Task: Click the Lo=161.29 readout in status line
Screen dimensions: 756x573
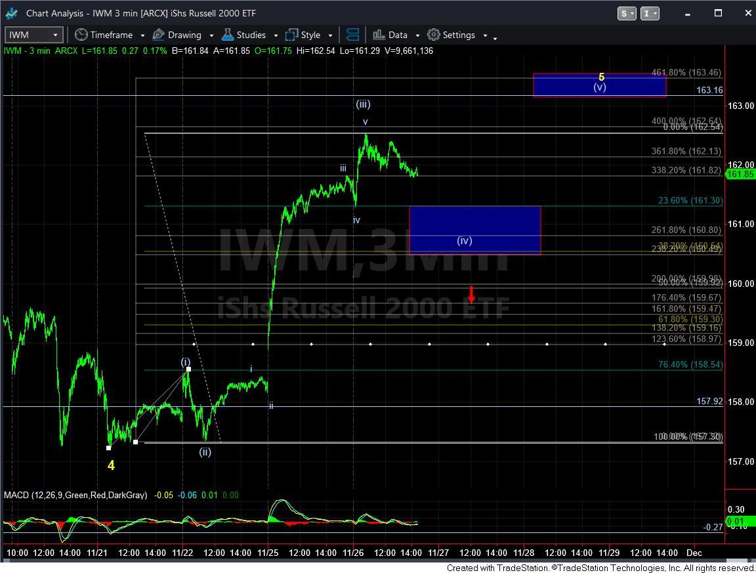Action: [360, 51]
